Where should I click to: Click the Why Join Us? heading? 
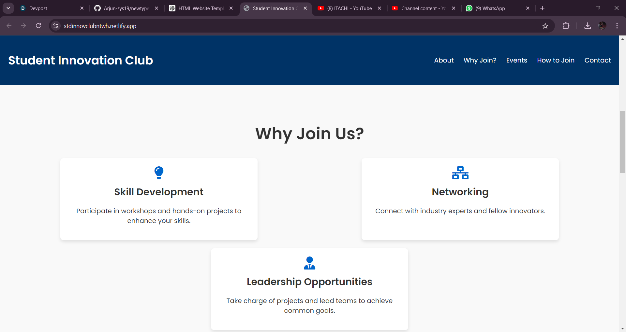(x=309, y=133)
